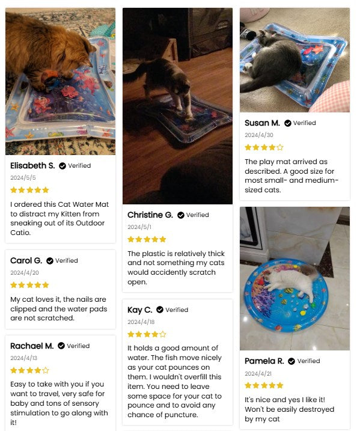Click Carol G.'s verified checkmark icon

pyautogui.click(x=50, y=260)
